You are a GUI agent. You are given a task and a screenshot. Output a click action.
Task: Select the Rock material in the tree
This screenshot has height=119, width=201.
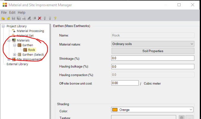31,50
